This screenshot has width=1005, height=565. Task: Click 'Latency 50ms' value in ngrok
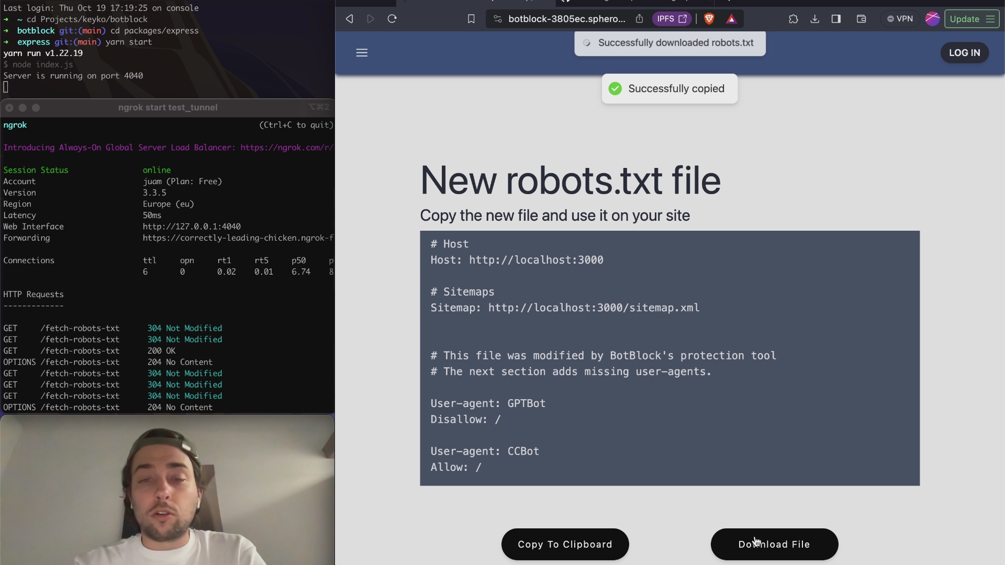tap(152, 216)
